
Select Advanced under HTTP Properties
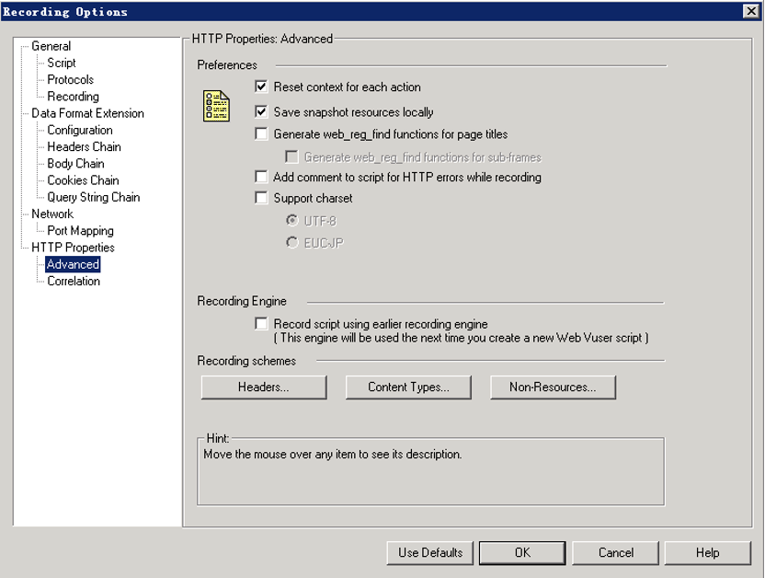coord(74,264)
